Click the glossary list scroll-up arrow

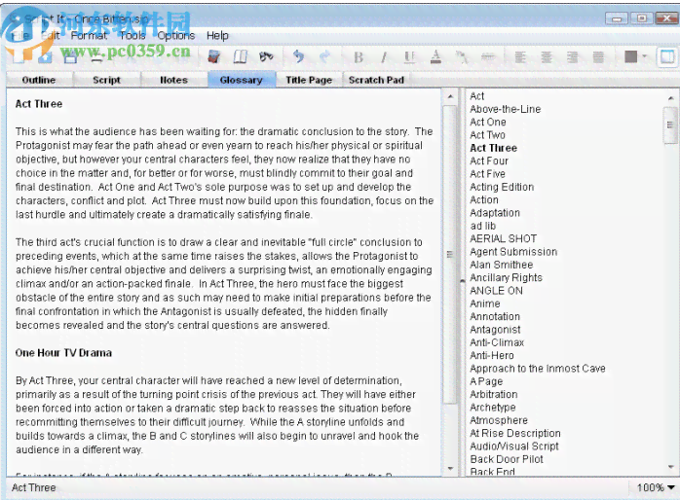tap(670, 98)
